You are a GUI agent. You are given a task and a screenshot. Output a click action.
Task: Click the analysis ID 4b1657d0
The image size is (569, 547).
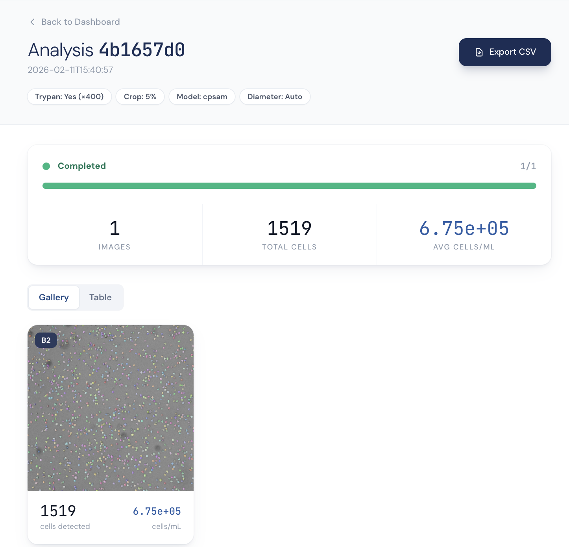coord(142,50)
